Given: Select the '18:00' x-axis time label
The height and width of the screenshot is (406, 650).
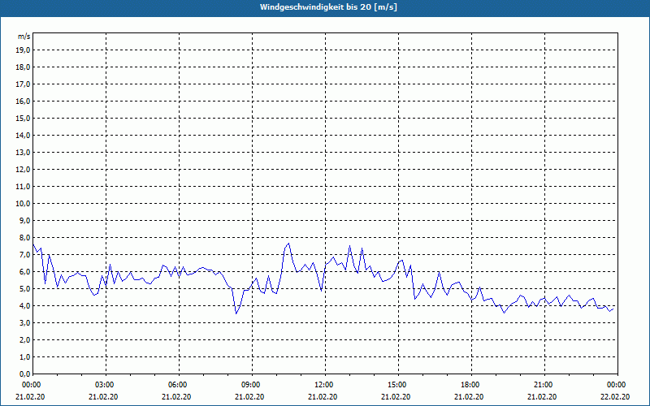Looking at the screenshot, I should point(471,385).
